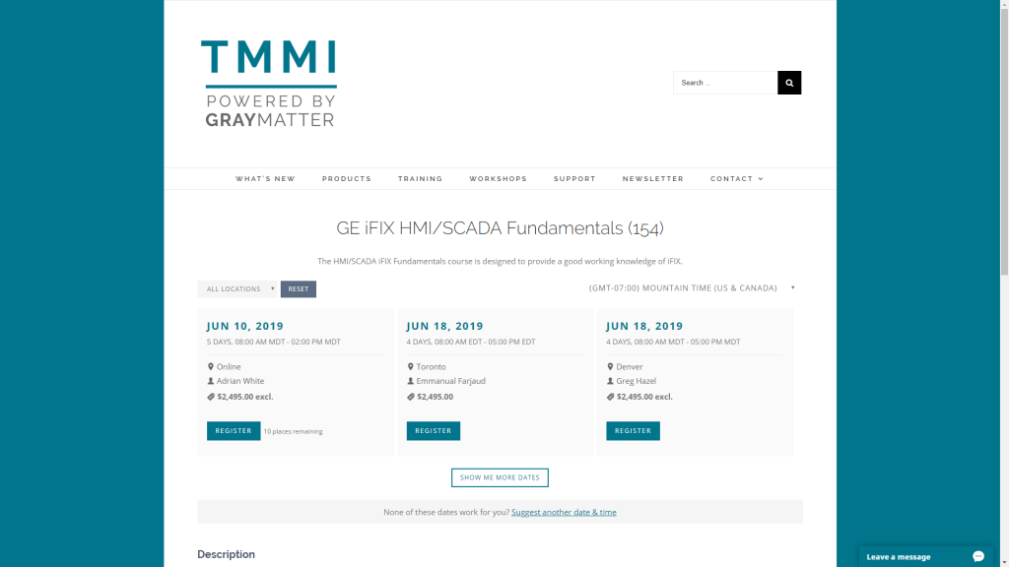1009x567 pixels.
Task: Click the page vertical scrollbar thumb
Action: tap(1004, 142)
